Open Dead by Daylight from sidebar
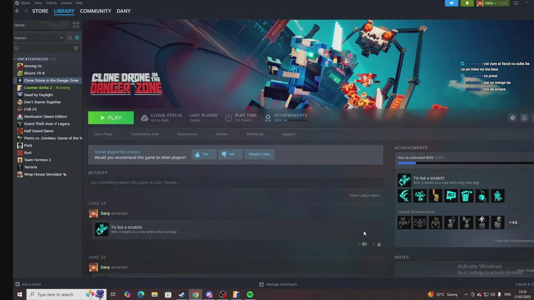The image size is (534, 300). tap(38, 95)
